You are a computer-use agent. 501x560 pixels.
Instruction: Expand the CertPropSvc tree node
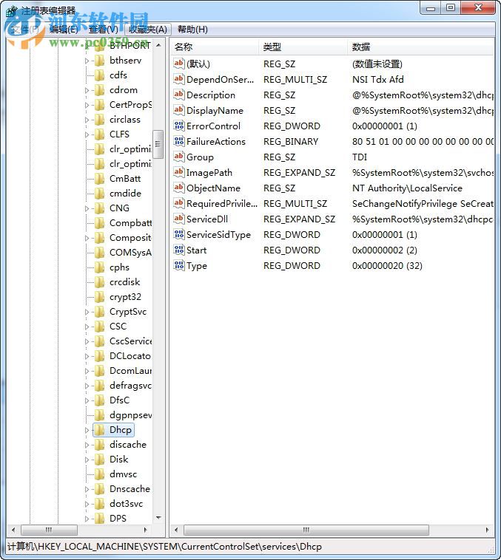[x=87, y=105]
